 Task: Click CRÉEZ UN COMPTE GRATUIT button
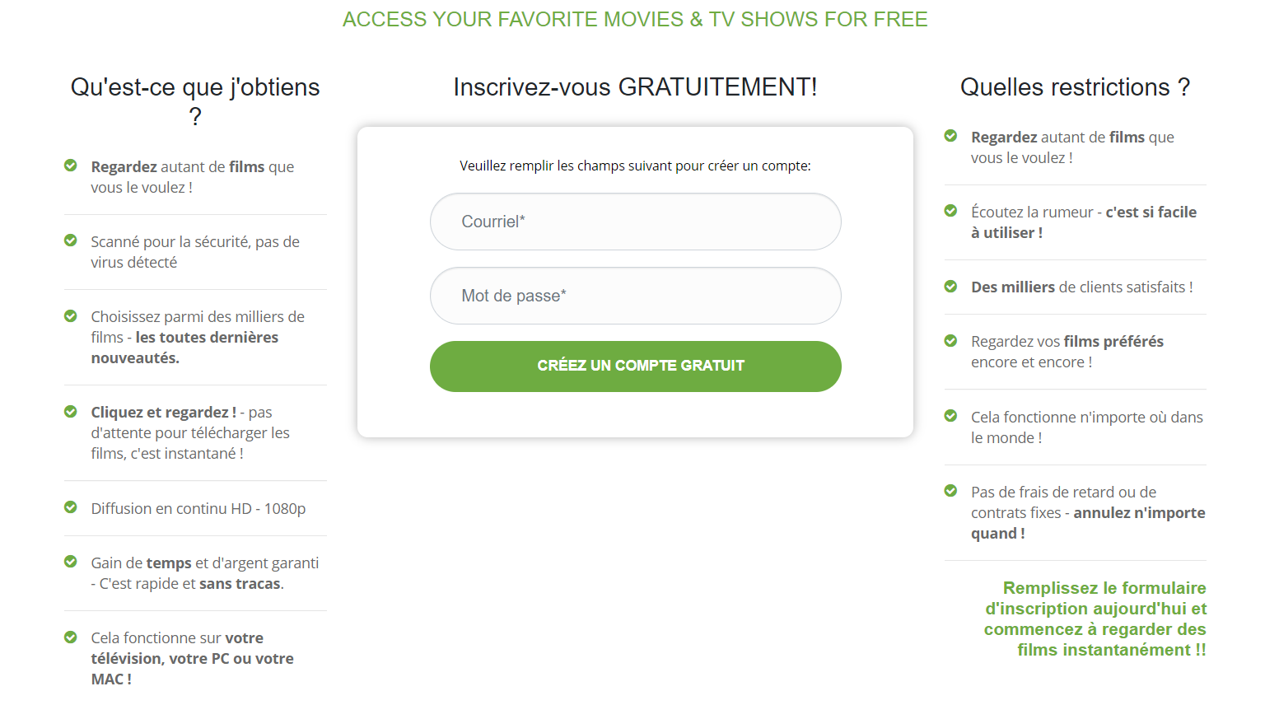635,366
